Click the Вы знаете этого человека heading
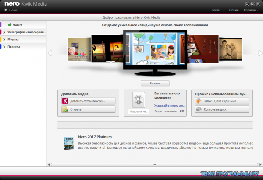This screenshot has width=263, height=180. [x=167, y=96]
